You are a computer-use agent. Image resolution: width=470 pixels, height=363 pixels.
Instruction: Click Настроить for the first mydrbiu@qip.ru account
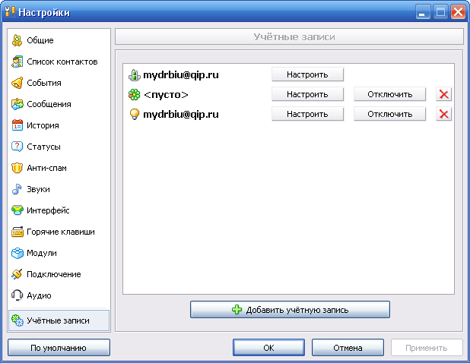(x=307, y=74)
